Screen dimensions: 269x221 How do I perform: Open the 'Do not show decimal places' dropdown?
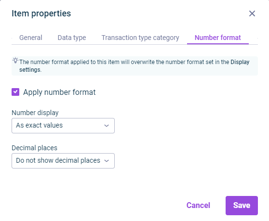[x=63, y=161]
